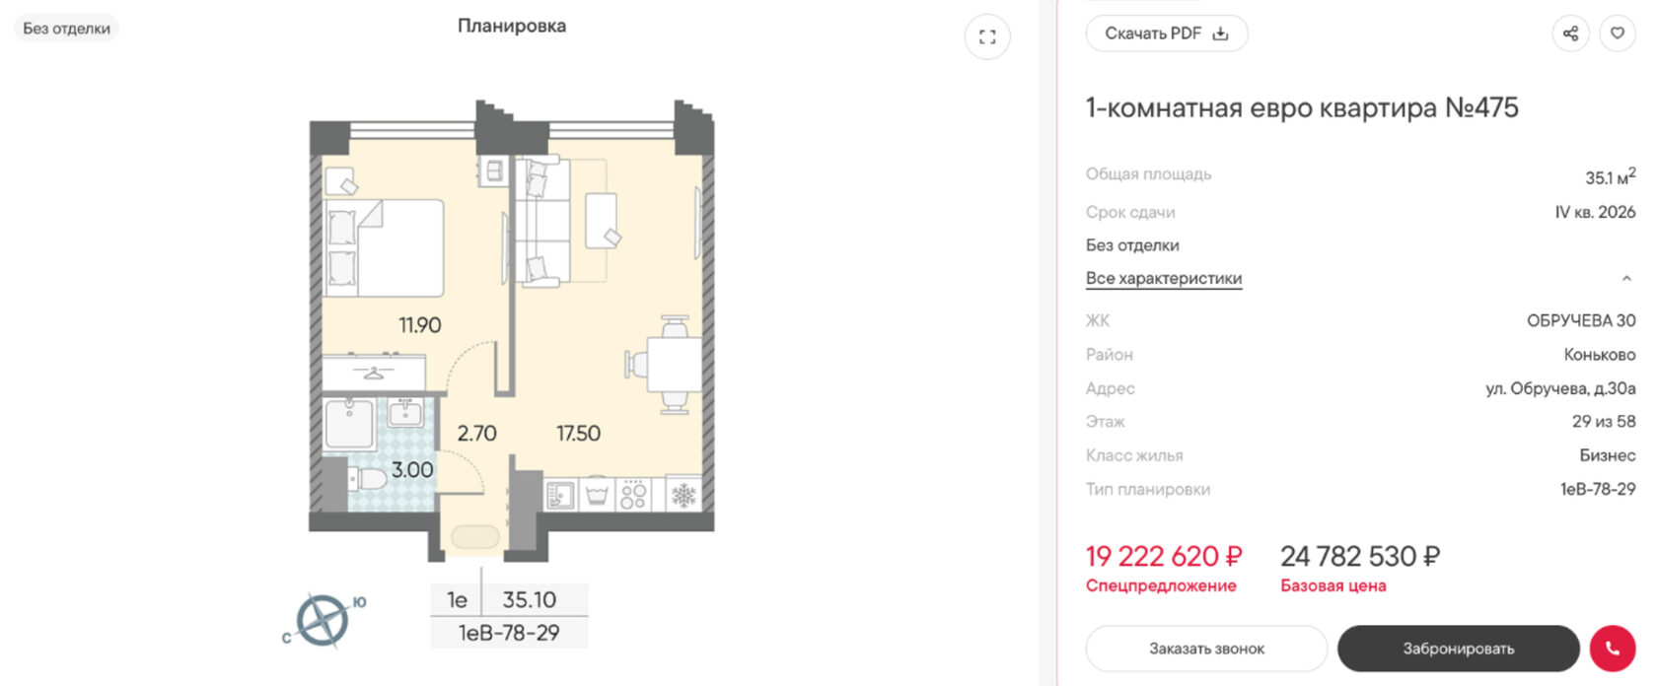
Task: Select the Без отделки badge
Action: click(66, 29)
